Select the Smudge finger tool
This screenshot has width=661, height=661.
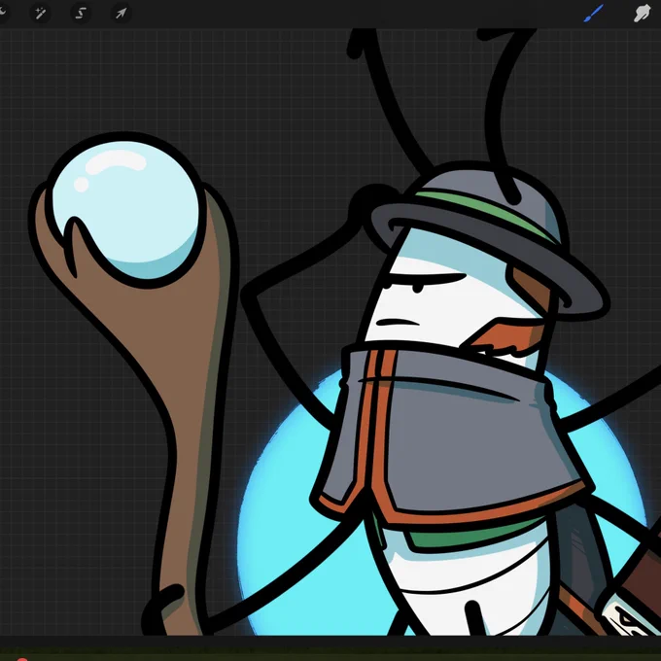(x=642, y=14)
